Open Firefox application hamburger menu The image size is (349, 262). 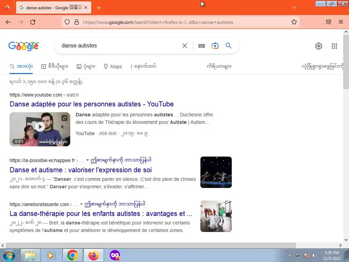[x=341, y=22]
